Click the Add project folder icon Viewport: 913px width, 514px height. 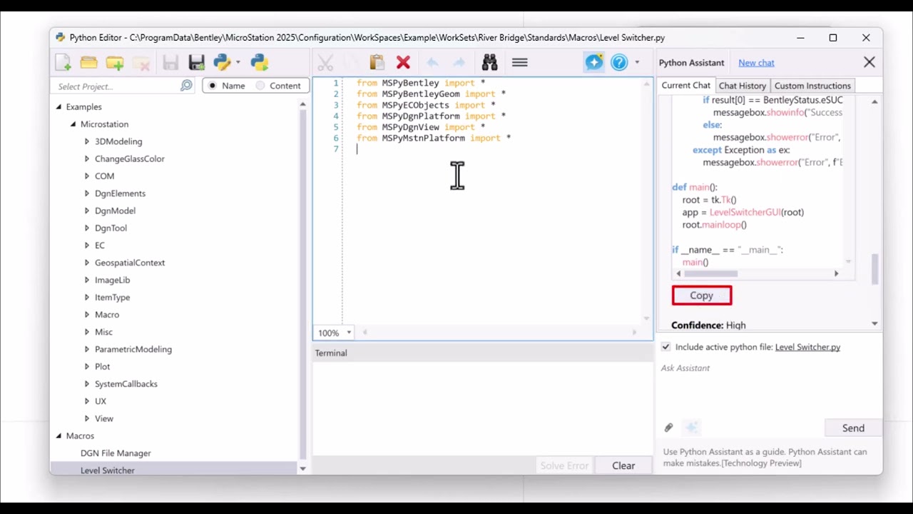[115, 63]
